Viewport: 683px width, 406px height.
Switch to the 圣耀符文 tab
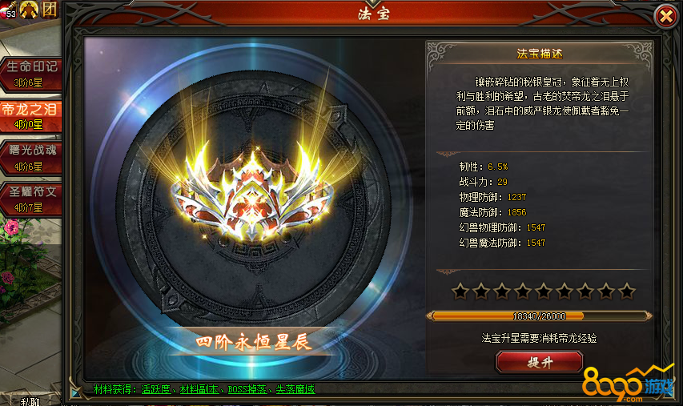30,199
